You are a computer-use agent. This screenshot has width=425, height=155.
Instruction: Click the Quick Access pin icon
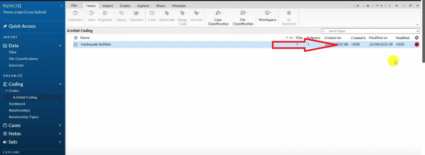5,26
